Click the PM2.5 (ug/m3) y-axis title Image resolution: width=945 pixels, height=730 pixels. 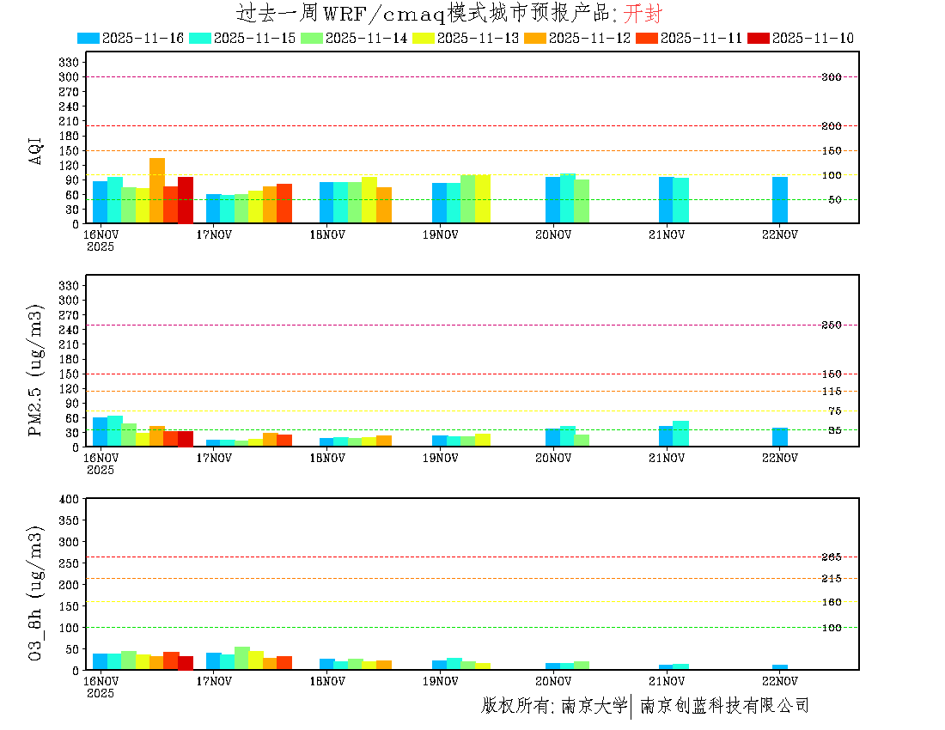(36, 370)
